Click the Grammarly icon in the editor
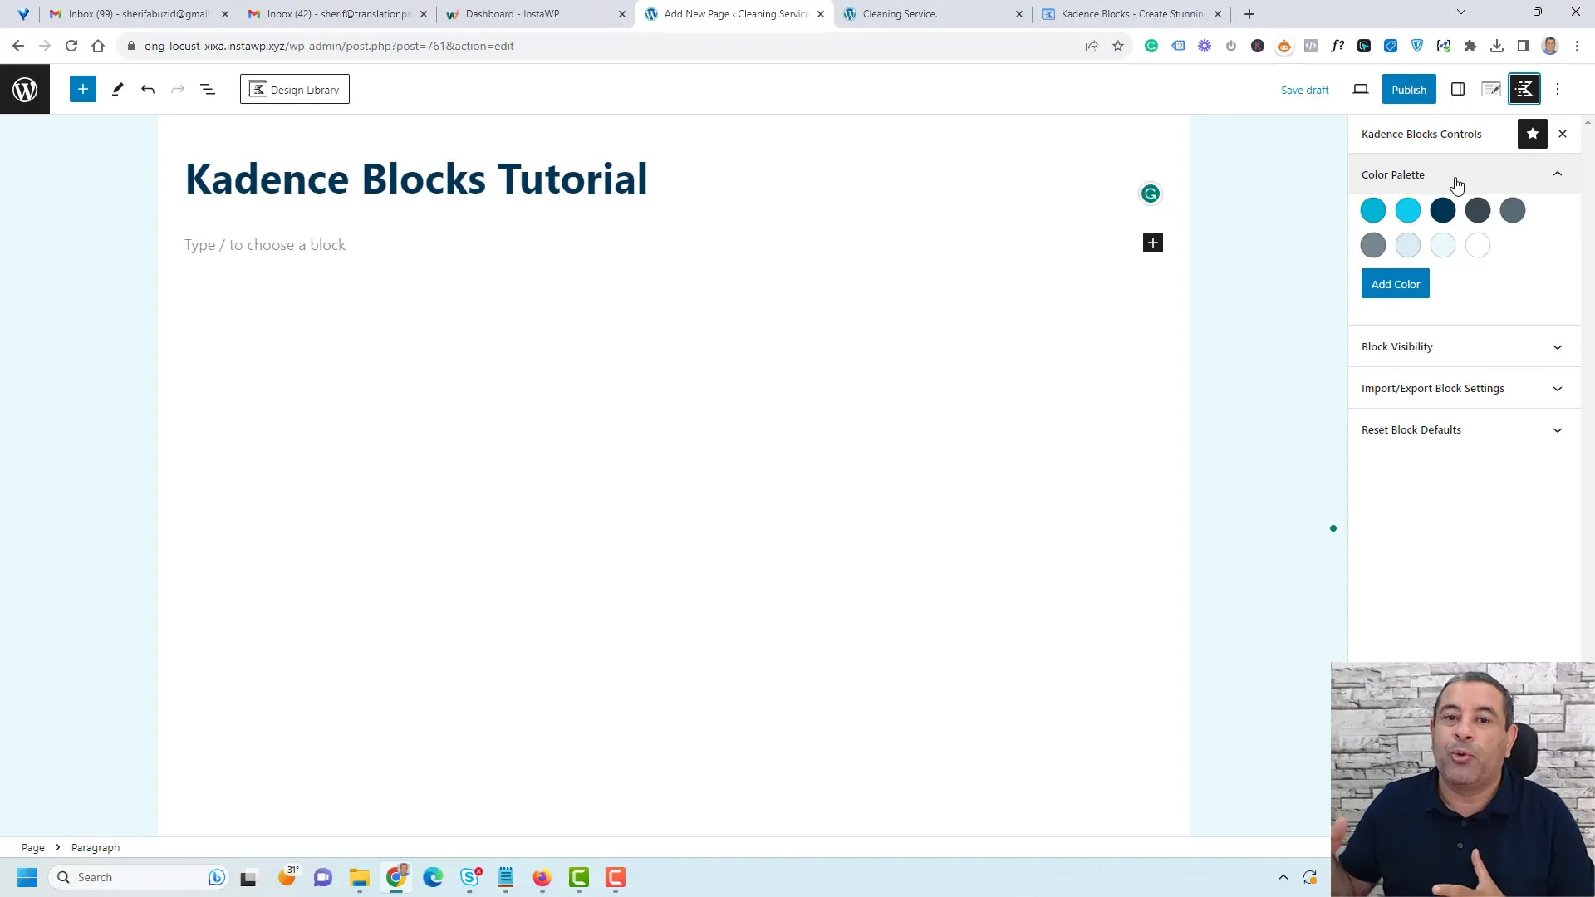The width and height of the screenshot is (1595, 897). click(1151, 194)
